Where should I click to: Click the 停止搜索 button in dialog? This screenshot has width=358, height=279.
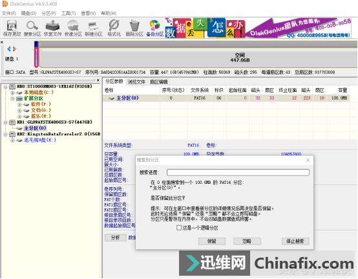point(295,241)
